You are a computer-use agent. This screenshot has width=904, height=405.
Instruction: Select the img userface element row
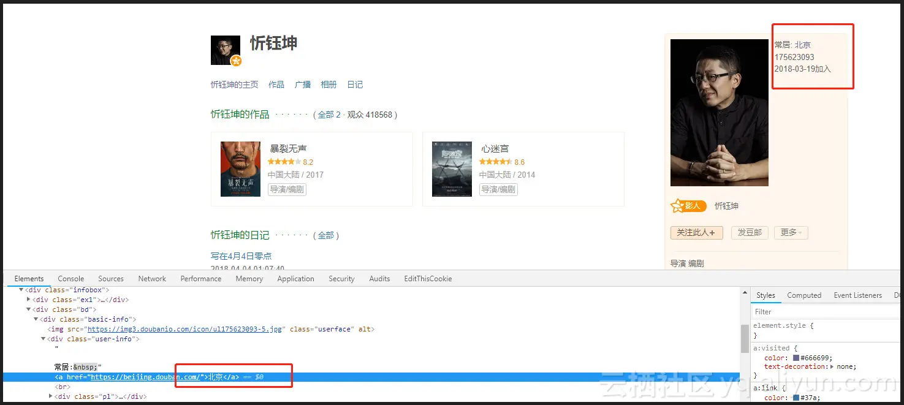[x=212, y=329]
